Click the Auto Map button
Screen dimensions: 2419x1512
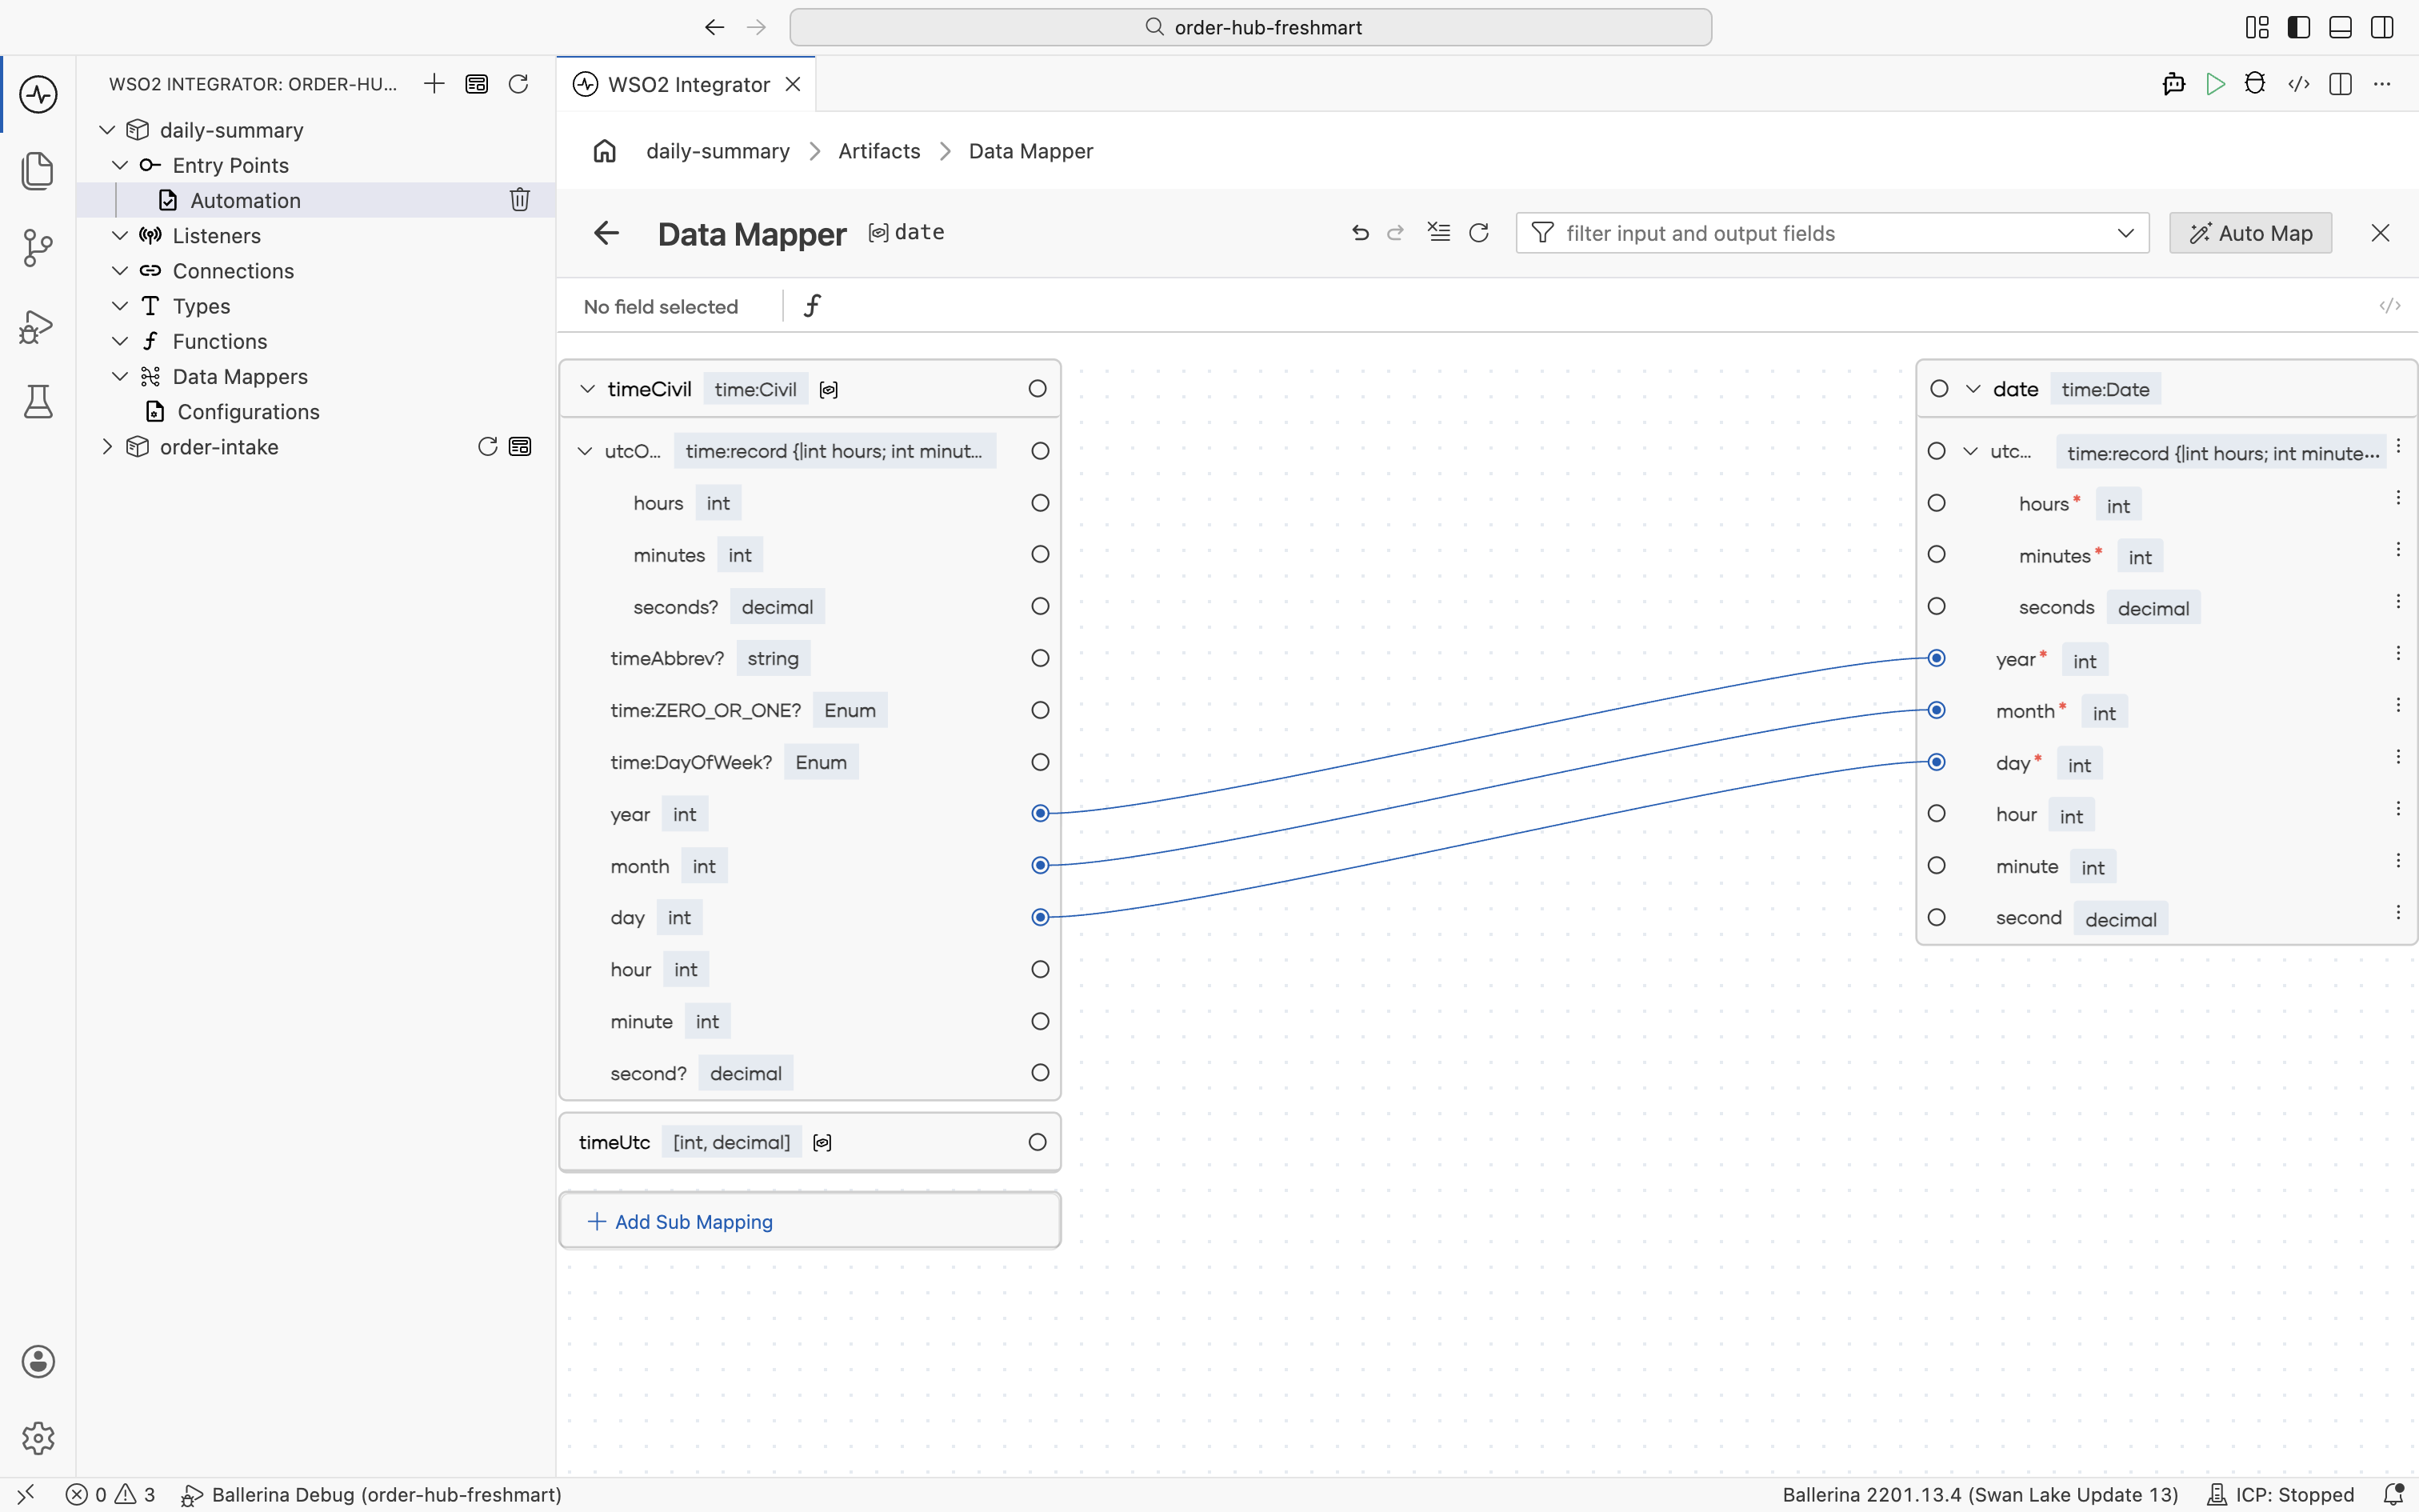tap(2250, 233)
